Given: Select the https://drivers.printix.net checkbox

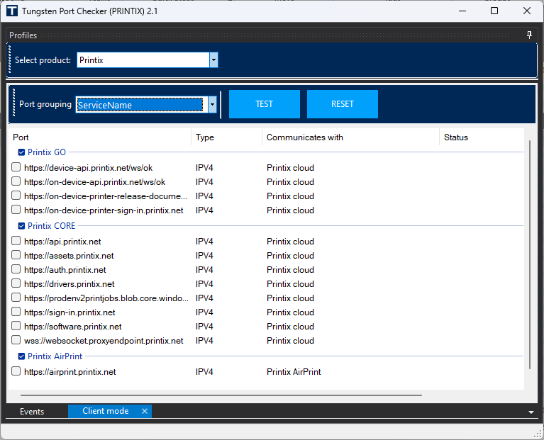Looking at the screenshot, I should point(16,283).
